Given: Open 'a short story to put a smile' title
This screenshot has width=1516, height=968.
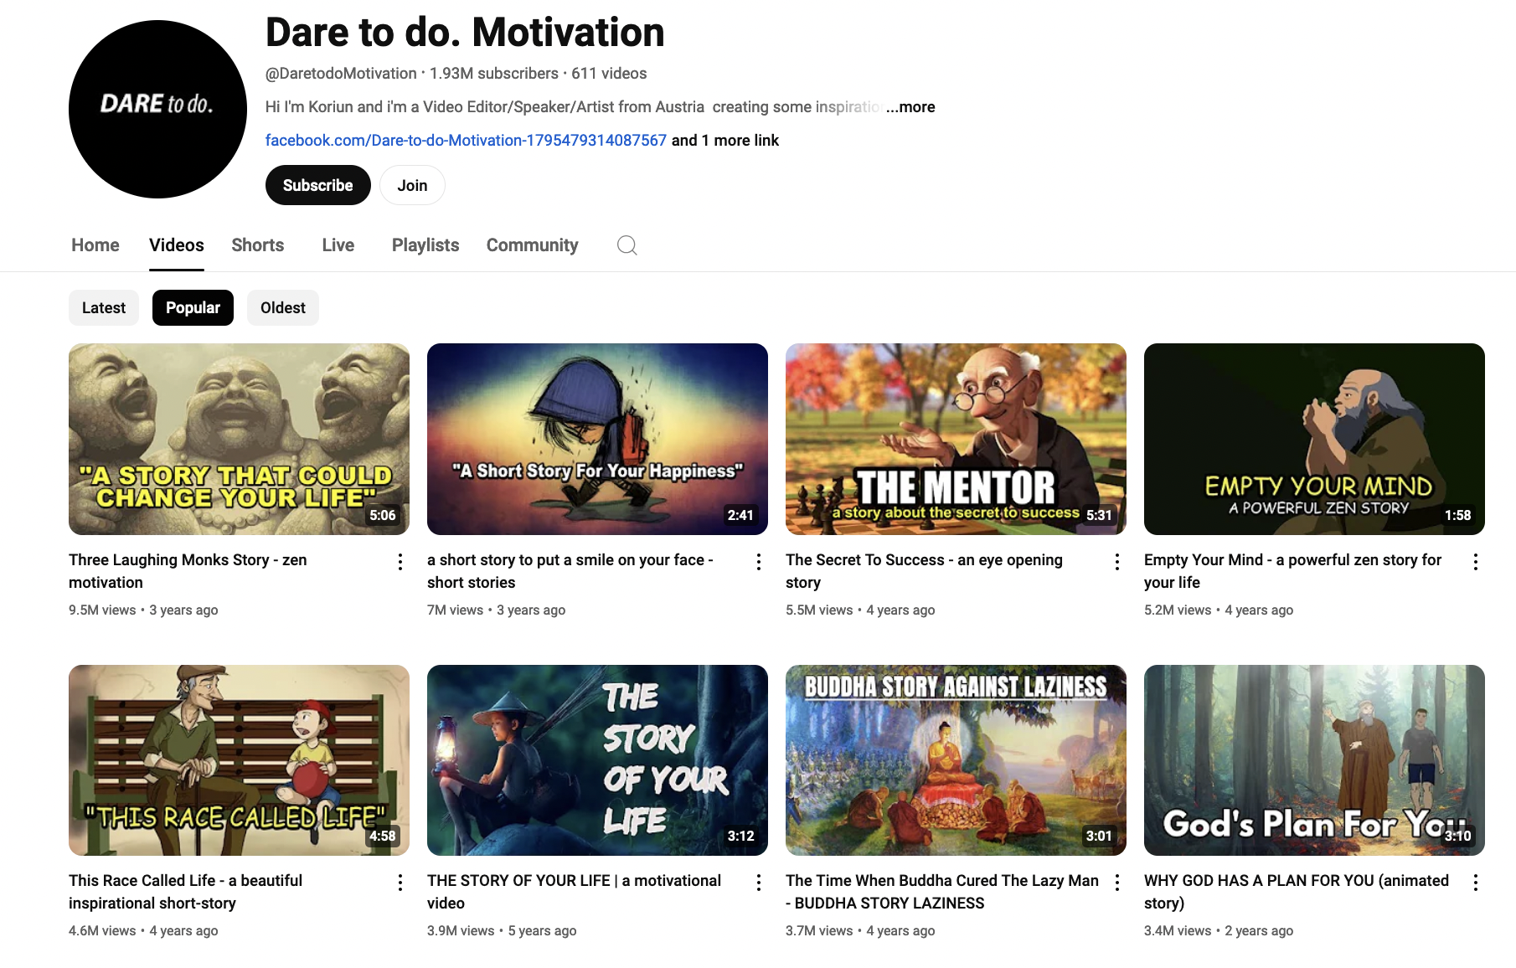Looking at the screenshot, I should (x=570, y=571).
